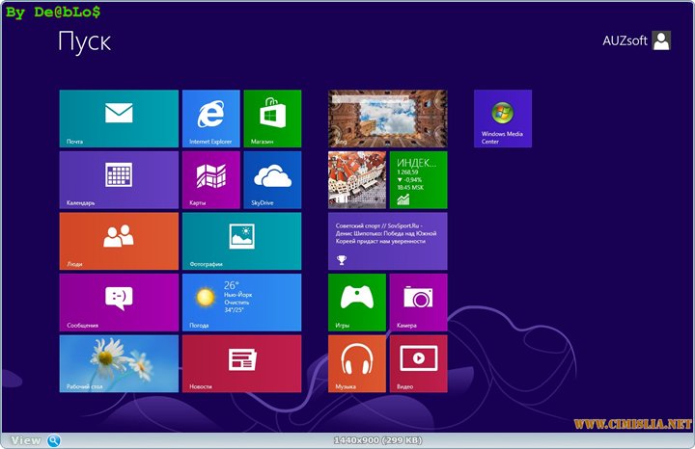Open the Рабочий стол desktop tile

pos(119,363)
